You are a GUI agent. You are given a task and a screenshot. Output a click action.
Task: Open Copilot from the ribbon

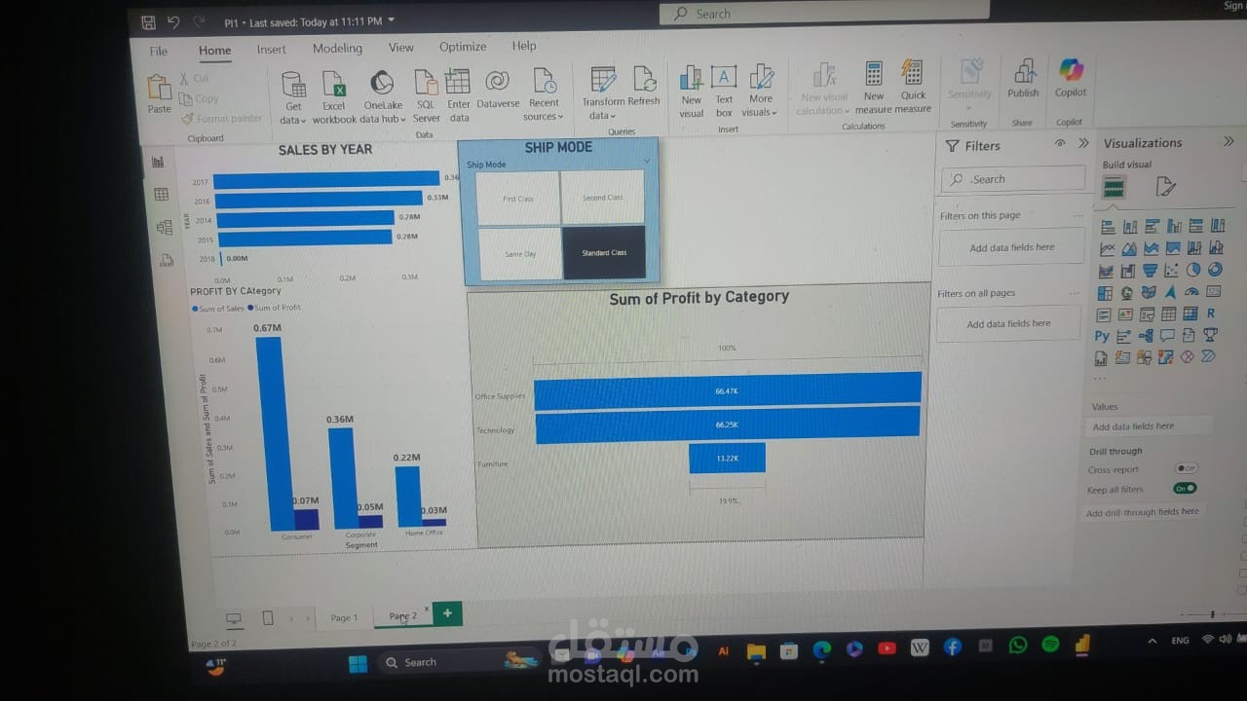[1071, 78]
